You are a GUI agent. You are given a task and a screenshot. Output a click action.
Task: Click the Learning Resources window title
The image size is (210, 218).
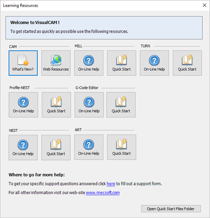click(x=21, y=5)
